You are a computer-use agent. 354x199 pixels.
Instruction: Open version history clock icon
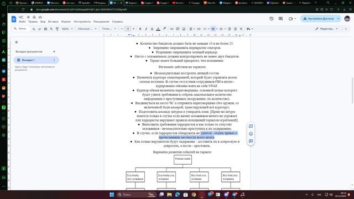point(272,19)
